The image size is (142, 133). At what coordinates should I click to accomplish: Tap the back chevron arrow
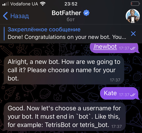[x=5, y=16]
